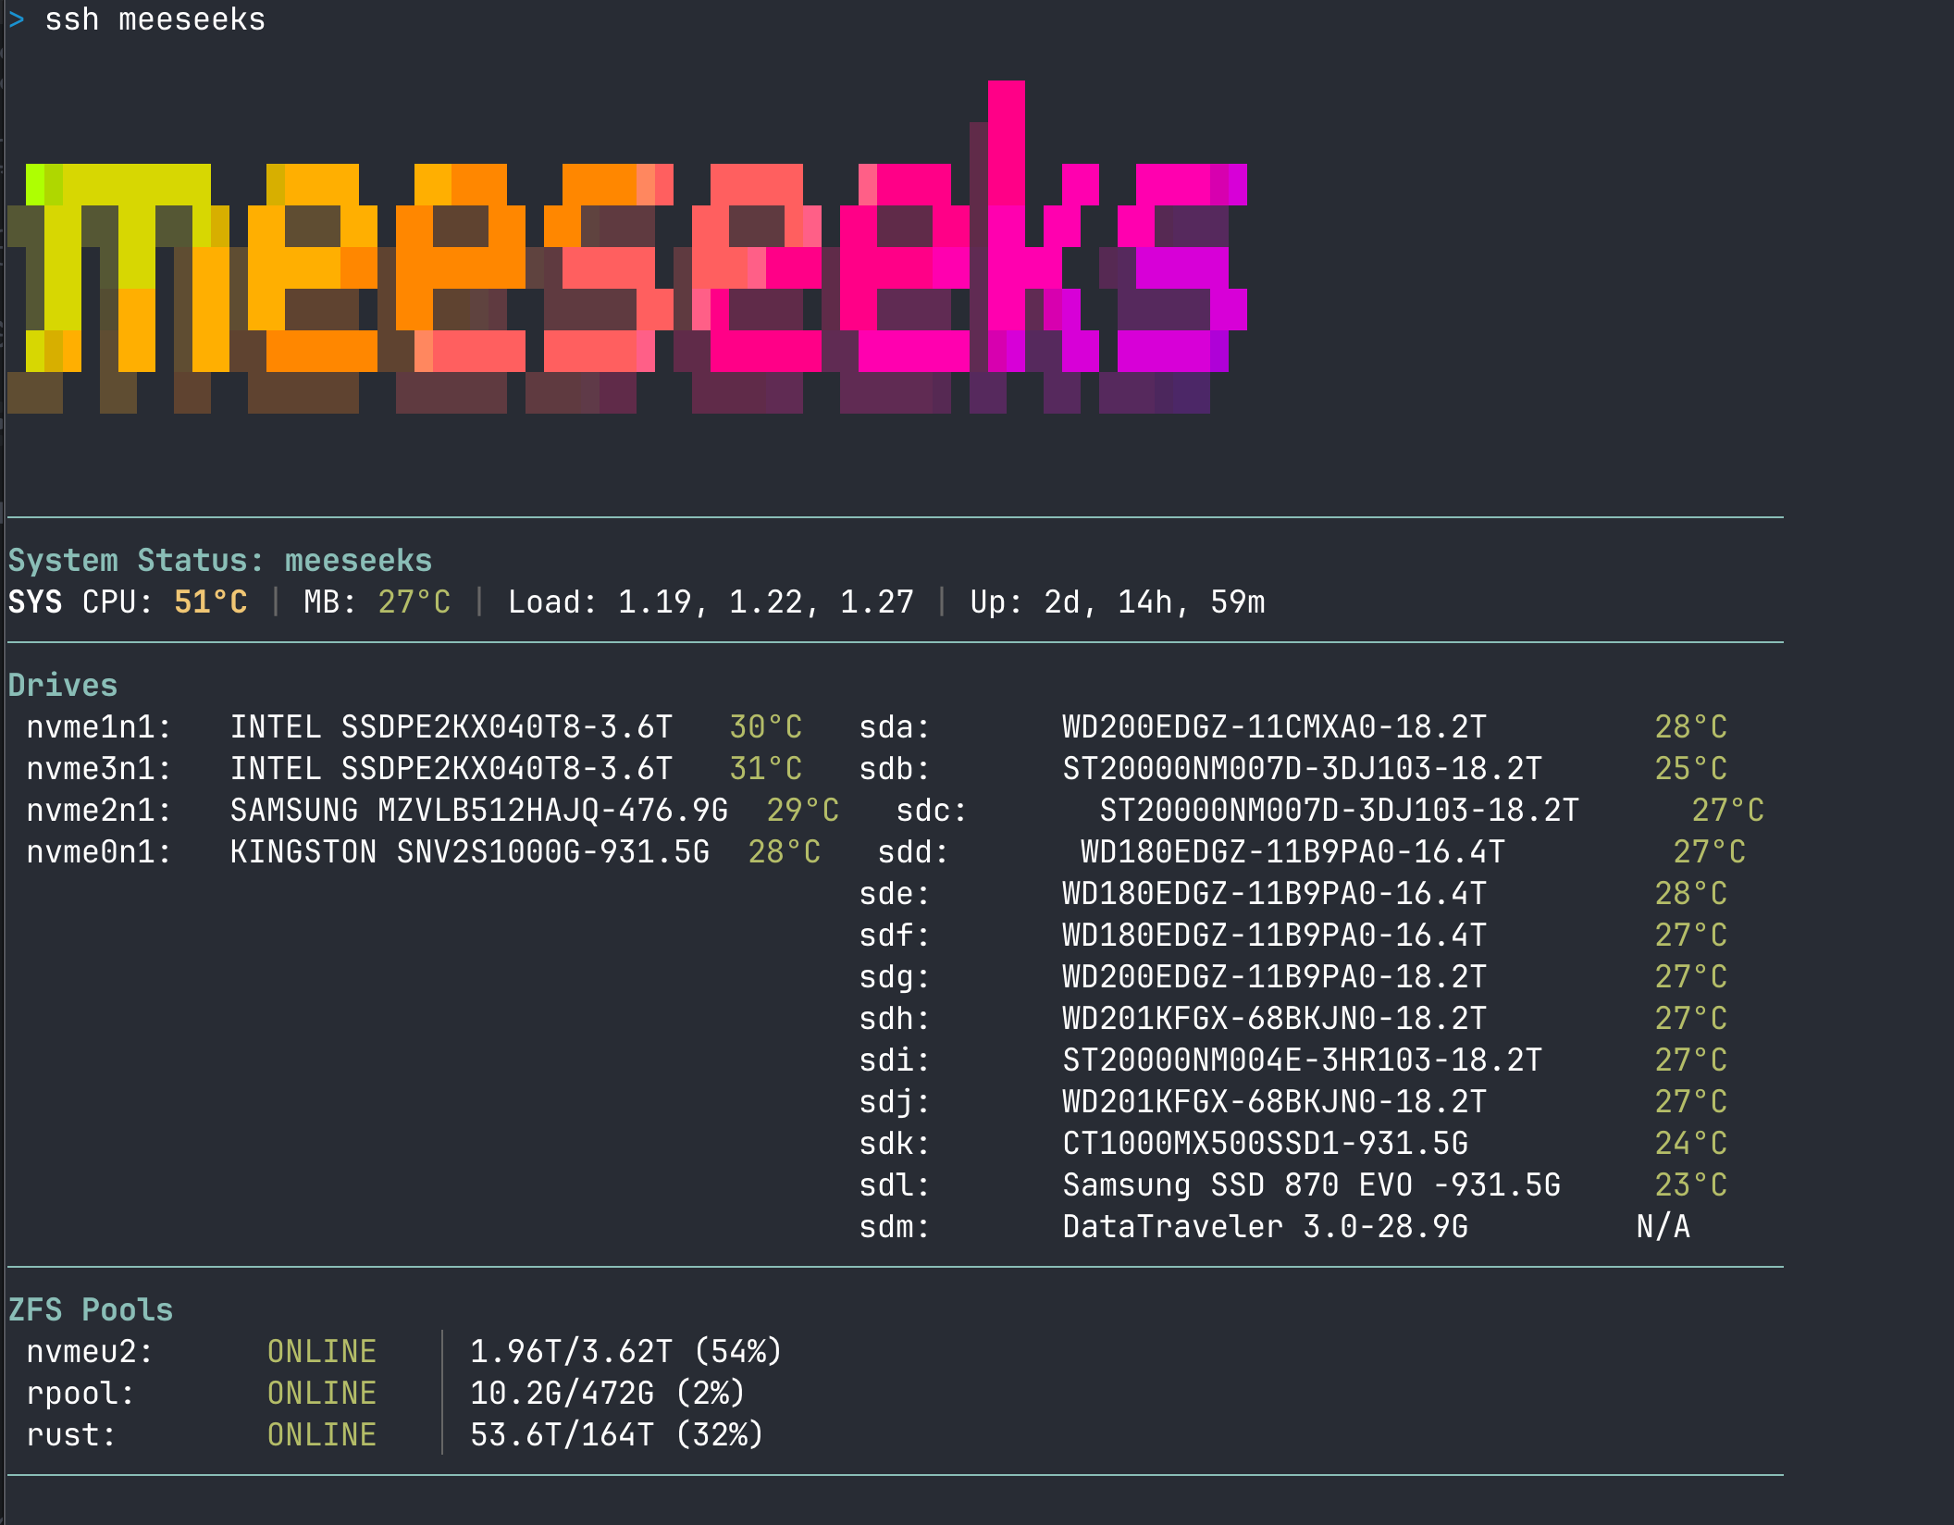This screenshot has width=1954, height=1525.
Task: Select 'DataTraveler 3.0-28.9G' text
Action: [x=1266, y=1227]
